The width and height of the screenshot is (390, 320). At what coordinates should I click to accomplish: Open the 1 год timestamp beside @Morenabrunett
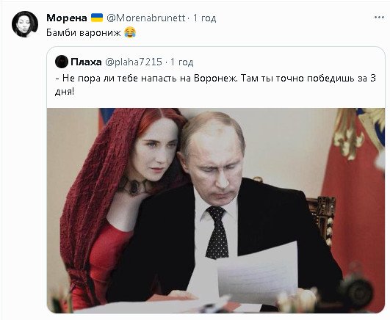coord(204,18)
